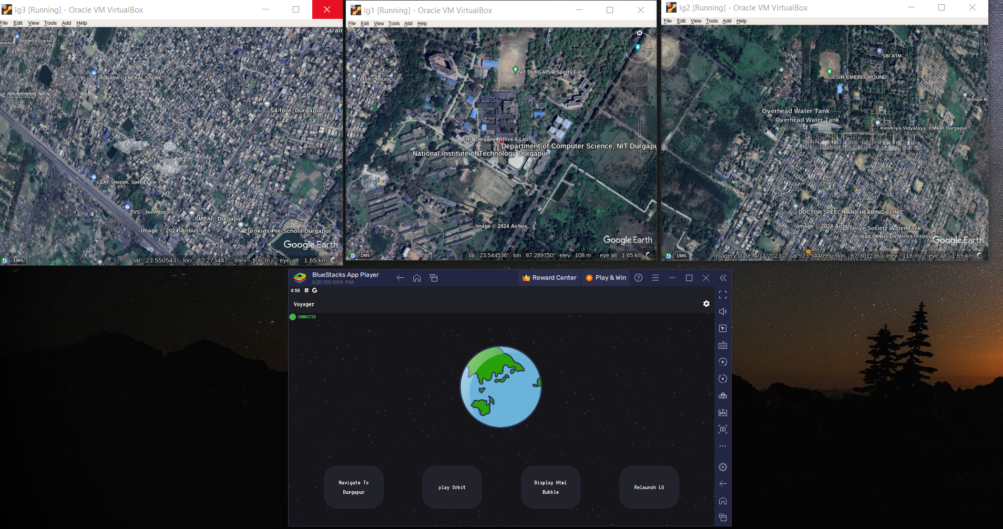Open BlueStacks settings gear in sidebar
Screen dimensions: 1003x529
pyautogui.click(x=723, y=467)
